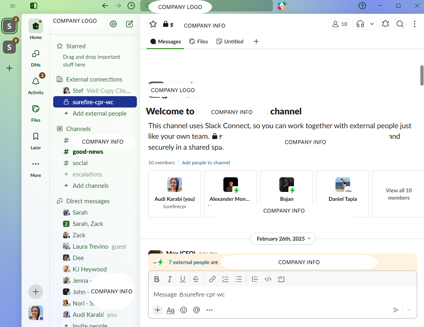Screen dimensions: 424x327
Task: Insert a code block in composer
Action: 281,279
